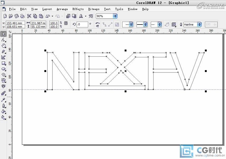Toggle the mirror buttons on property bar
The image size is (226, 159).
point(98,25)
